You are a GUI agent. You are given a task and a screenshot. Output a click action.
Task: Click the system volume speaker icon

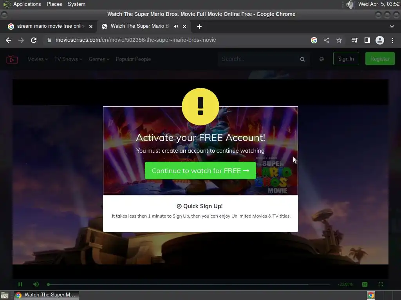pos(350,4)
